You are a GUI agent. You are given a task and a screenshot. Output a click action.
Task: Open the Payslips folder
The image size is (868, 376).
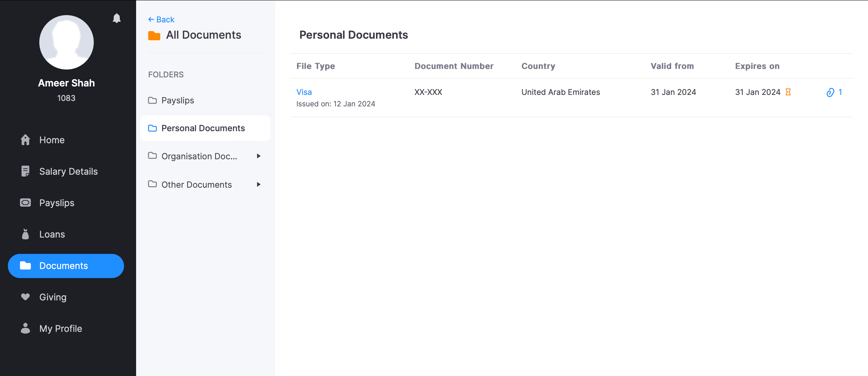pos(178,100)
